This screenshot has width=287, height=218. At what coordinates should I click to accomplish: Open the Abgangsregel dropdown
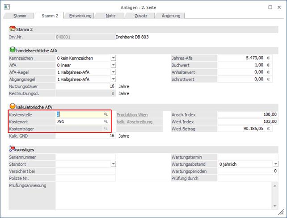click(113, 80)
